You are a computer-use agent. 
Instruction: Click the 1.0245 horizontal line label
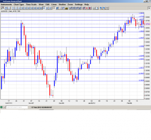pos(141,56)
